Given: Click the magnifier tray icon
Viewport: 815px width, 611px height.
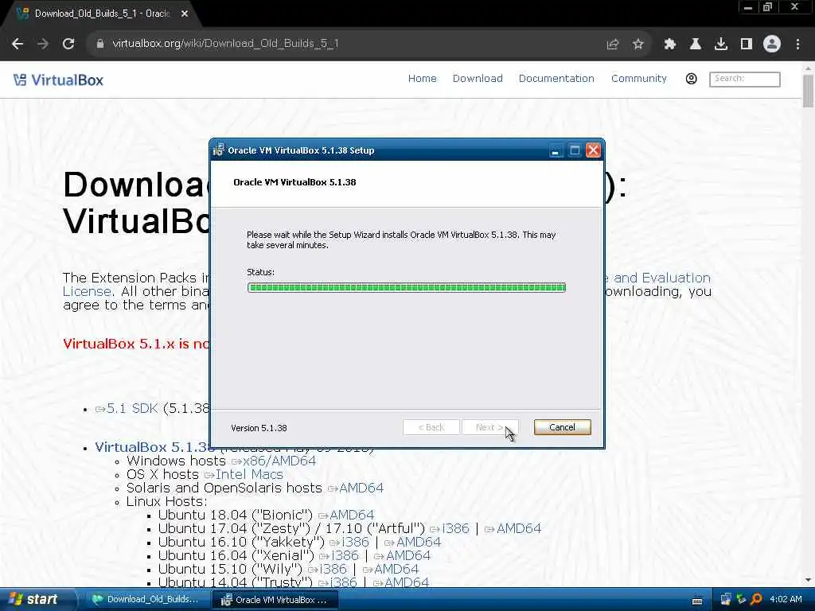Looking at the screenshot, I should (756, 600).
